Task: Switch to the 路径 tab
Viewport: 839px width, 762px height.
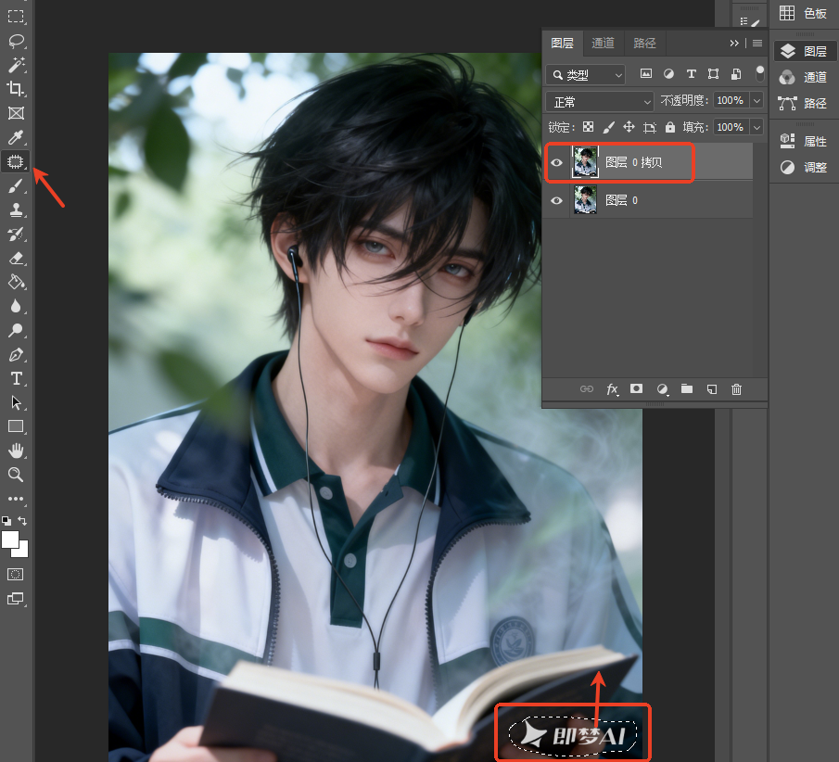Action: [644, 43]
